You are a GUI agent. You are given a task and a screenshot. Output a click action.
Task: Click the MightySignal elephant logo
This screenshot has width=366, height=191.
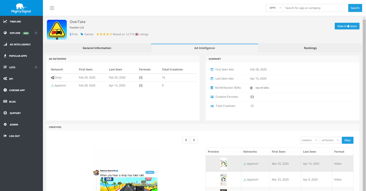point(21,8)
